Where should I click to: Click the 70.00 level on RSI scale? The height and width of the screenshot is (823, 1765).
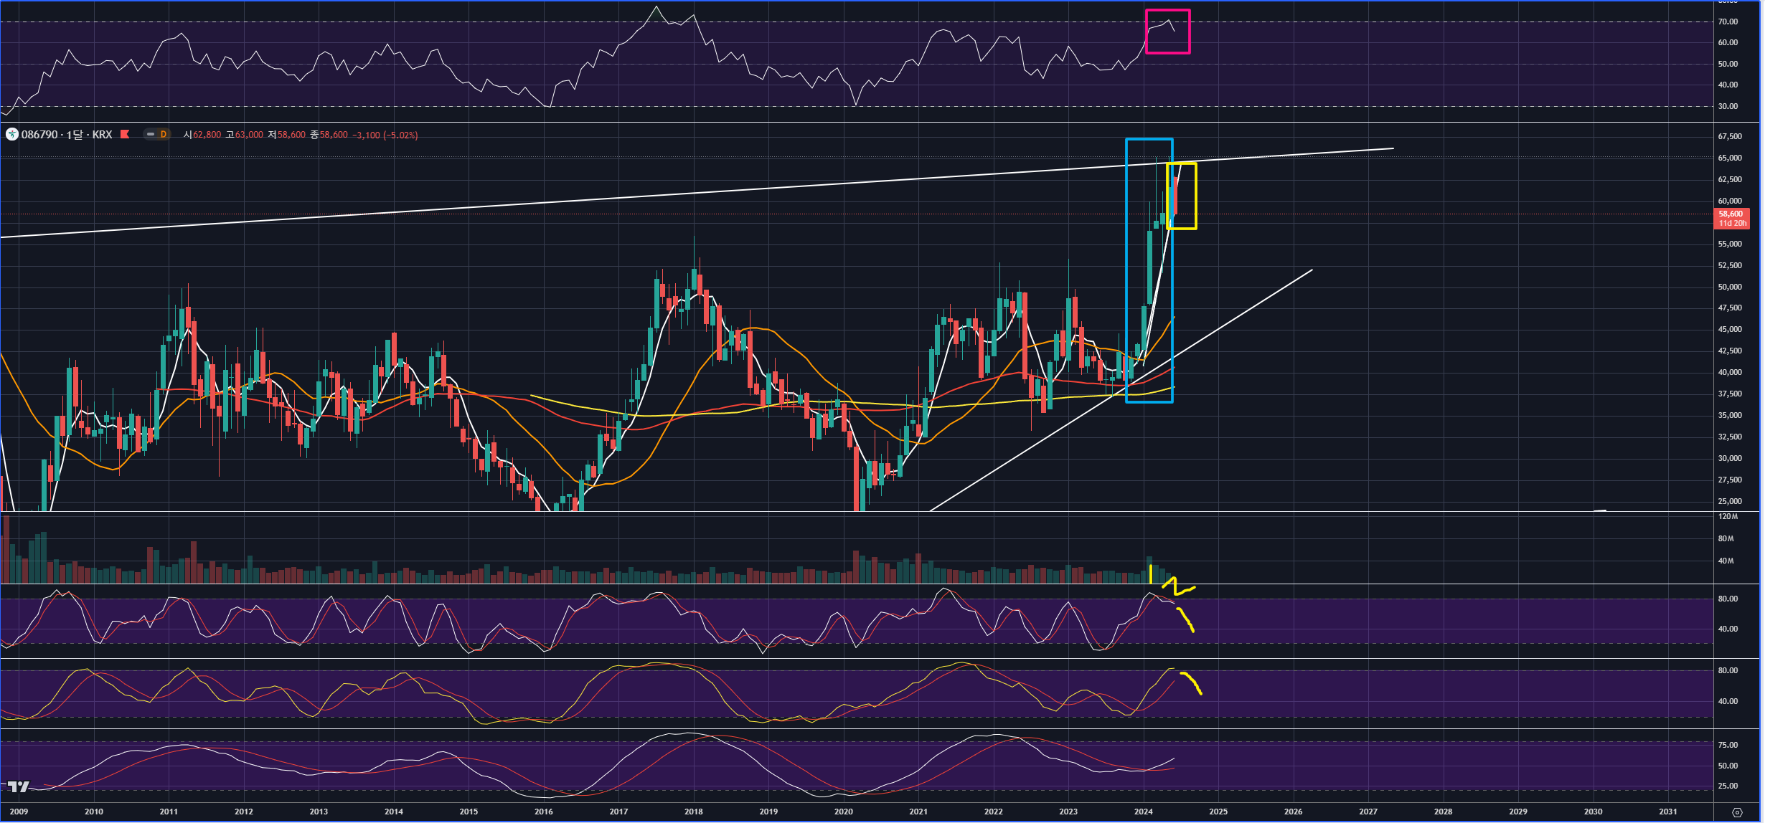coord(1728,22)
